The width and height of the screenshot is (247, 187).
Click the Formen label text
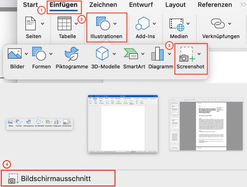(x=41, y=67)
